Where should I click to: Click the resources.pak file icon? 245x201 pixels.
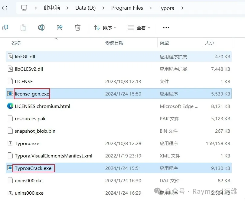[10, 118]
